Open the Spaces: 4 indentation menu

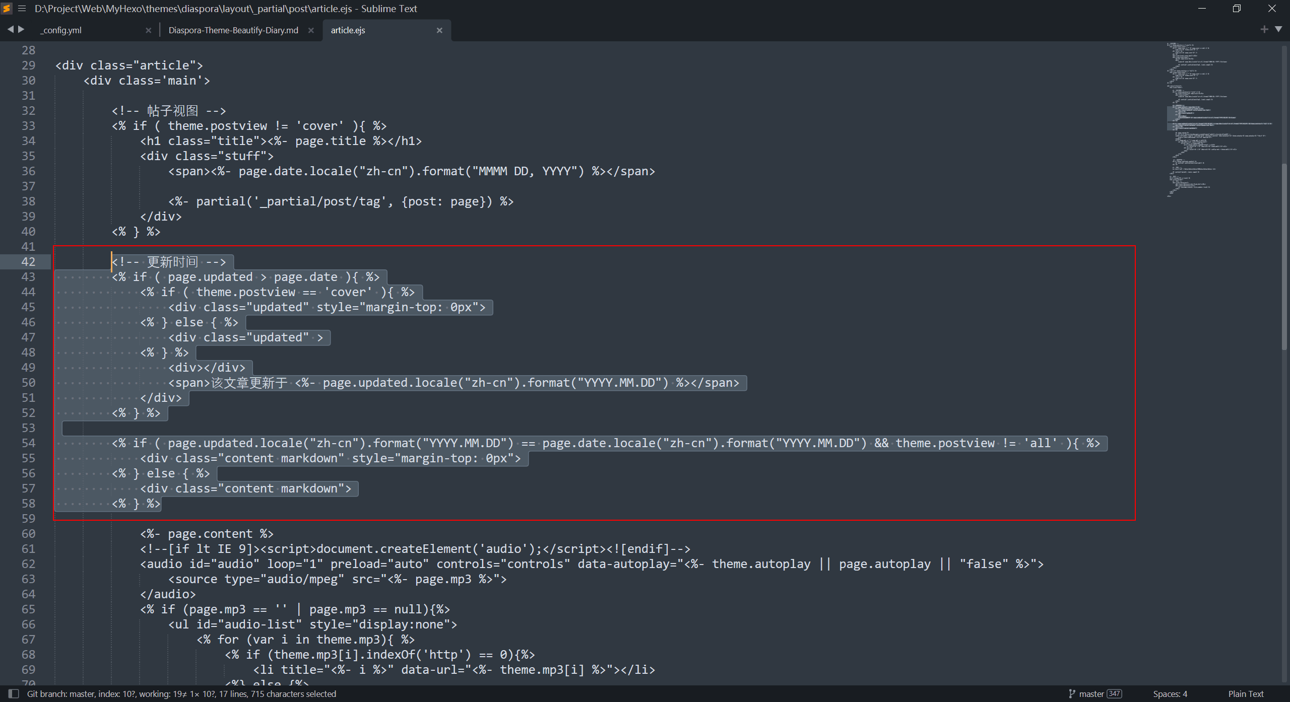point(1170,694)
